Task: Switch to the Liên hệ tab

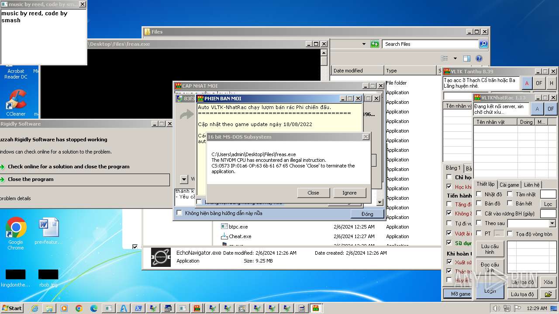Action: click(531, 185)
